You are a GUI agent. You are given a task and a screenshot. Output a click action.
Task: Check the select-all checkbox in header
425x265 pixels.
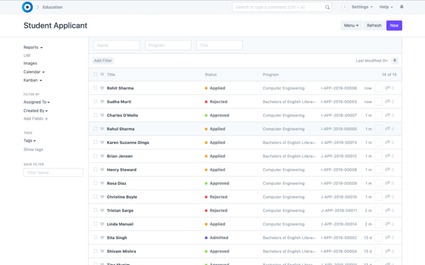tap(95, 74)
